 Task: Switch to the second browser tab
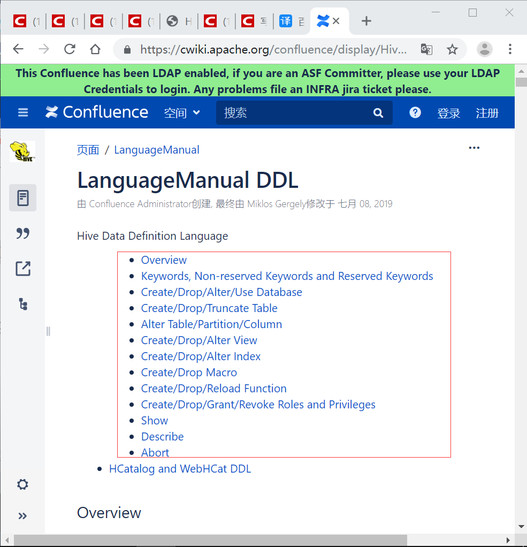[x=66, y=21]
